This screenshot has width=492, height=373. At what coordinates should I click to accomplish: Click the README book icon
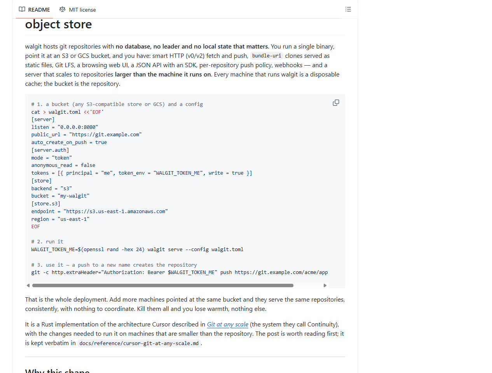[x=22, y=9]
